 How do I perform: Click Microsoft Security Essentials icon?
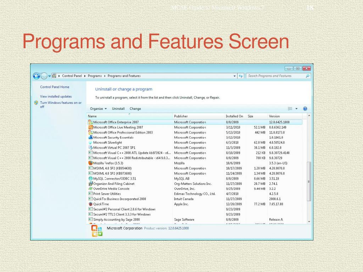coord(90,137)
